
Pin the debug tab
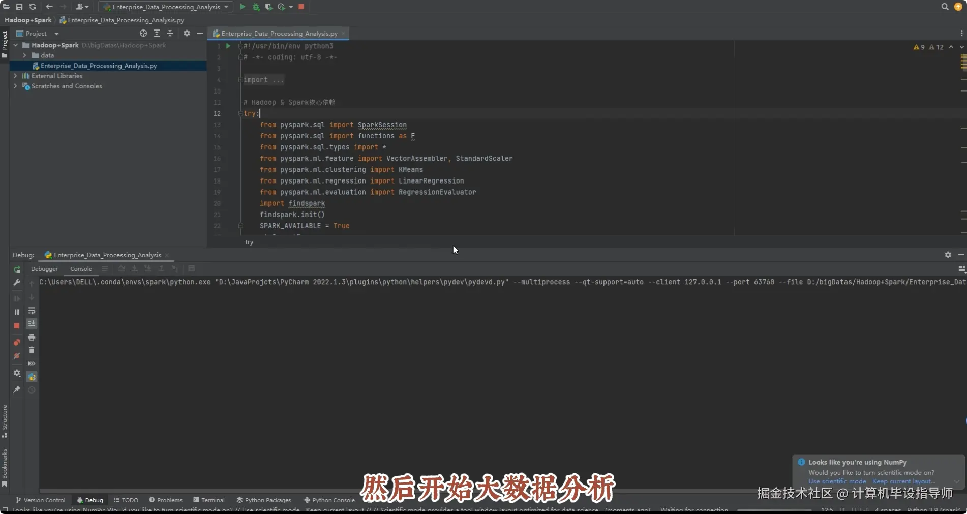[x=17, y=389]
